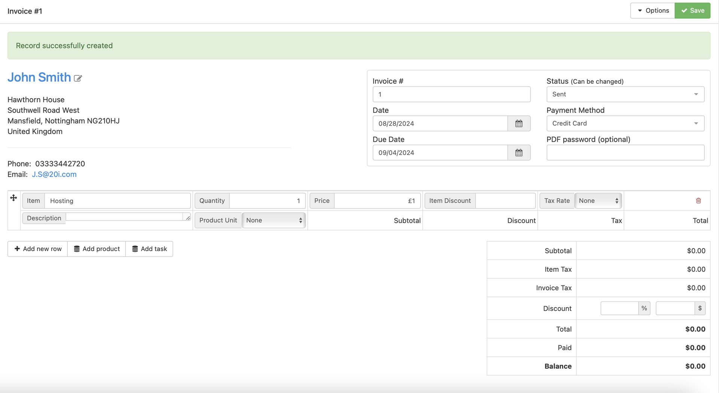The image size is (719, 393).
Task: Open the Options dropdown menu
Action: pyautogui.click(x=653, y=11)
